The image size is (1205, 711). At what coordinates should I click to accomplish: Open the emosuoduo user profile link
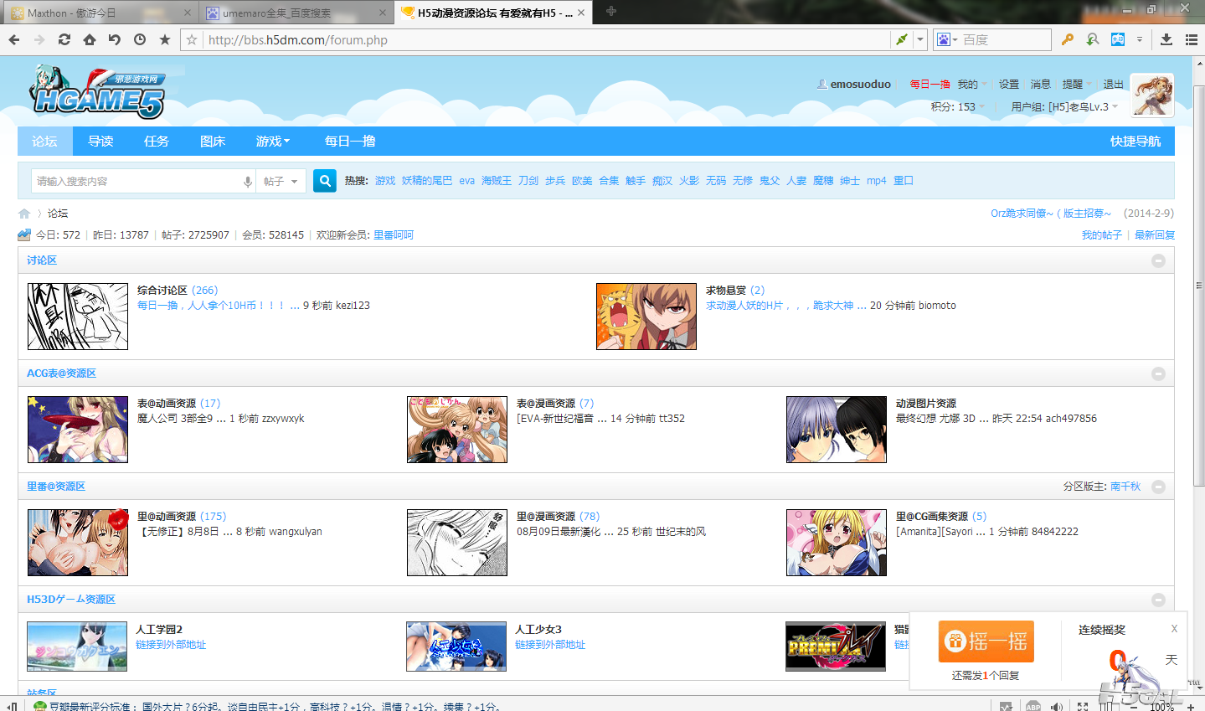860,84
